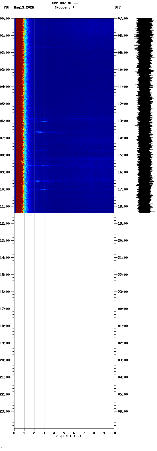
Task: Click the UTC axis label "19:00"
Action: point(123,224)
